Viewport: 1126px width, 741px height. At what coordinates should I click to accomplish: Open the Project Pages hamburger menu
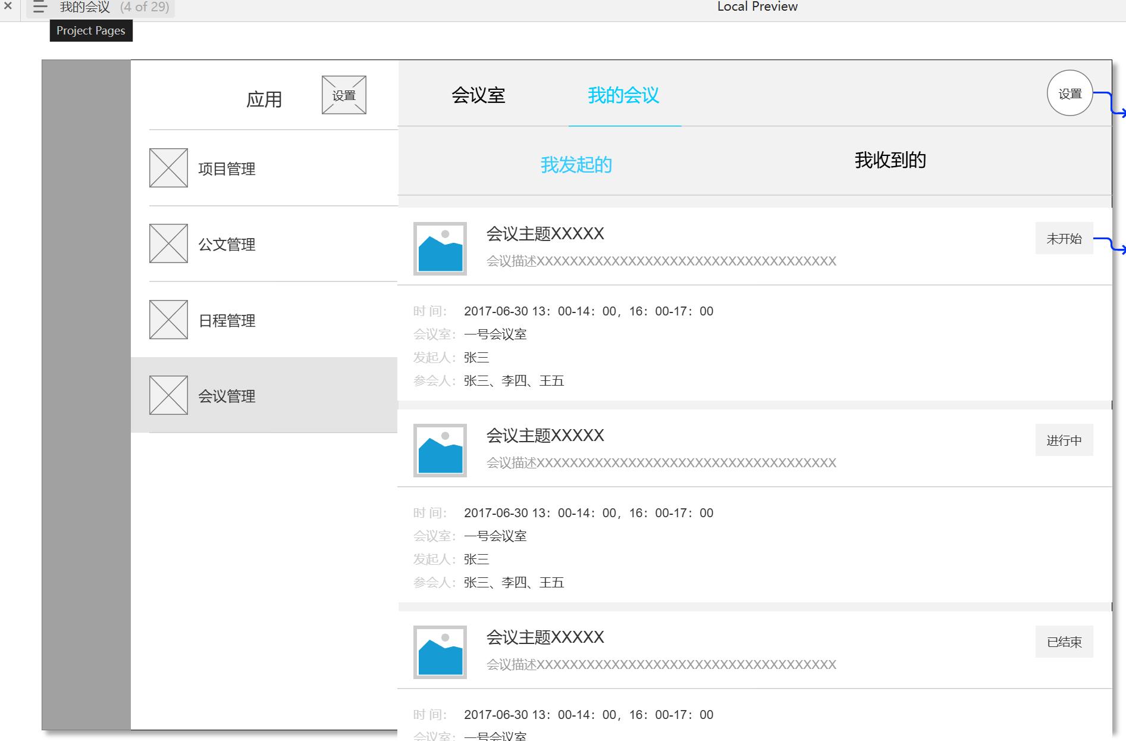[39, 7]
